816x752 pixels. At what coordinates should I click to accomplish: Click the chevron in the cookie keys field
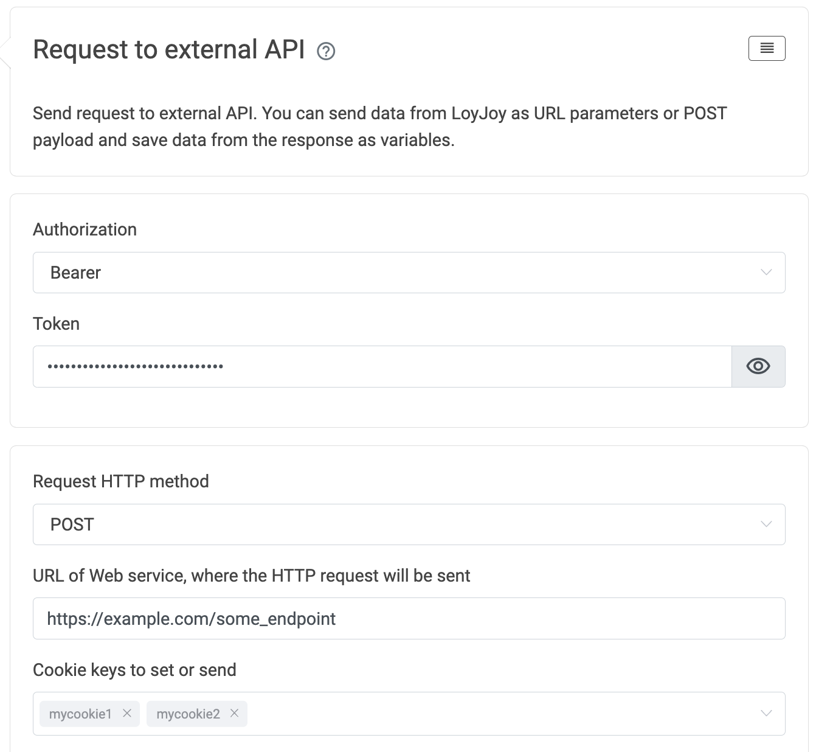766,713
